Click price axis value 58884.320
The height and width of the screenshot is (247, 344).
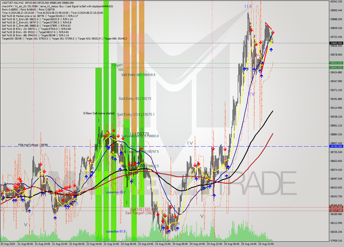coord(336,134)
